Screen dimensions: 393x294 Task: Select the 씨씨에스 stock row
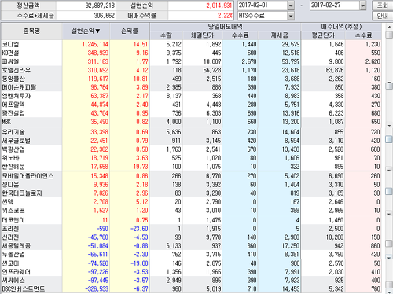191,281
